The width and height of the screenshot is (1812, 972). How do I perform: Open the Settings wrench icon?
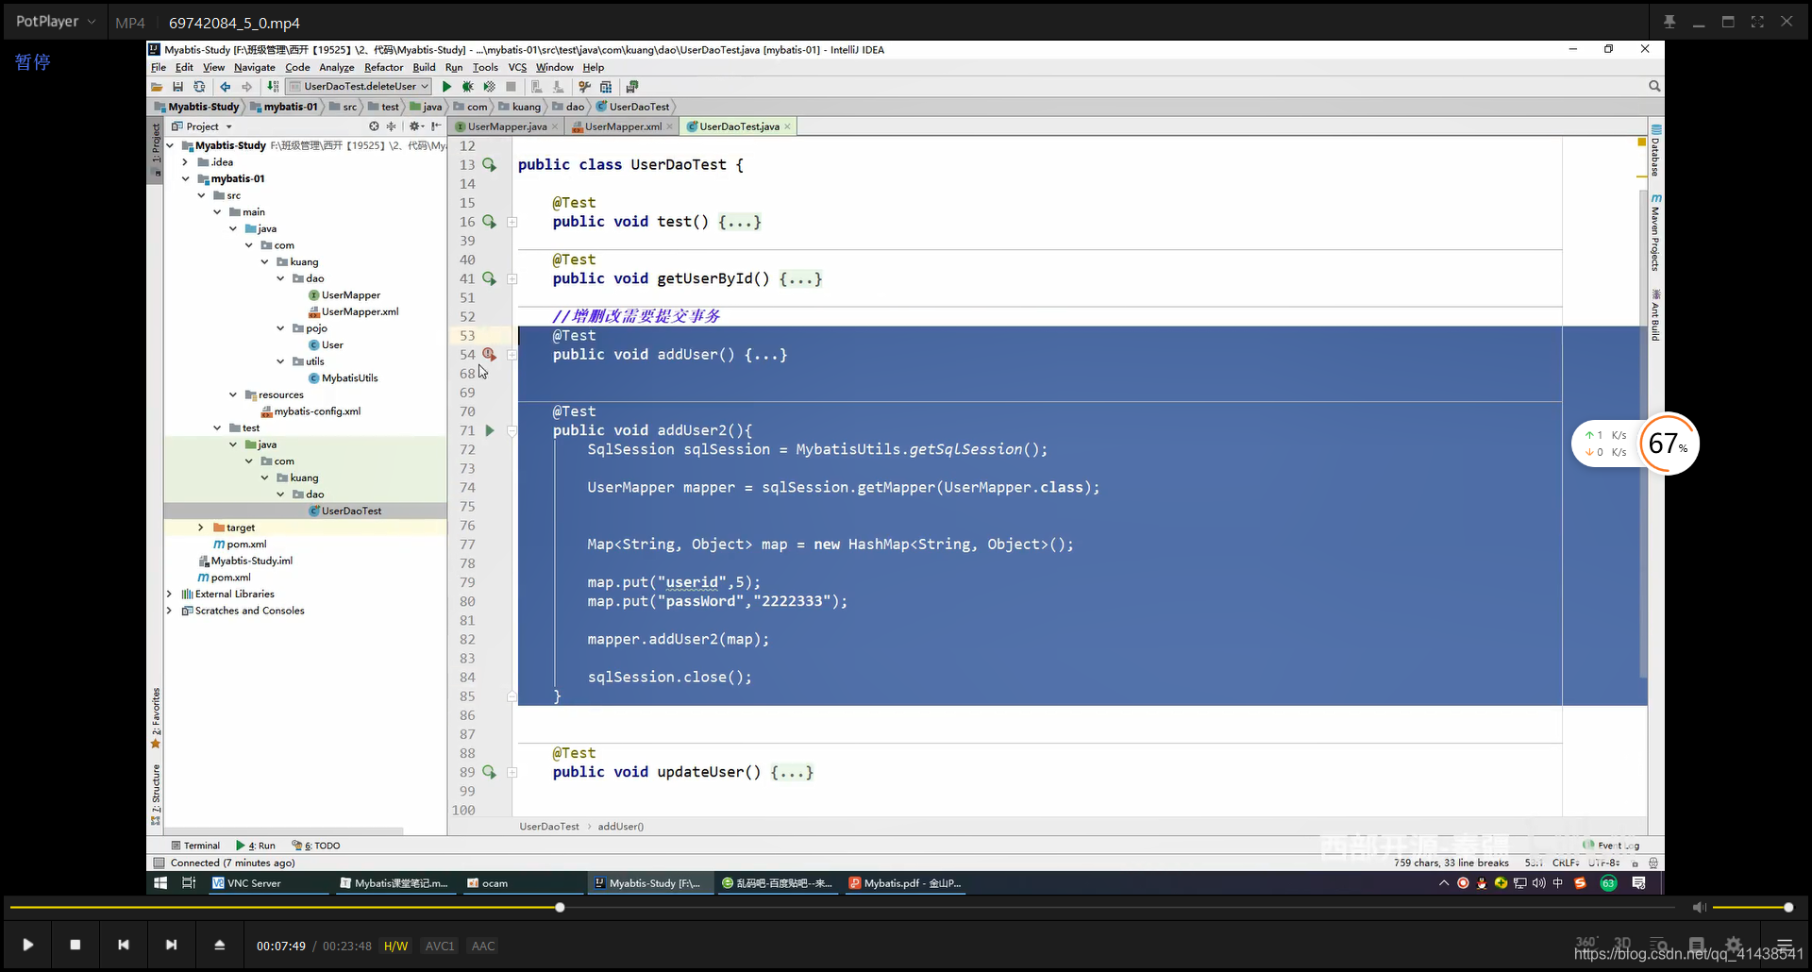pyautogui.click(x=584, y=87)
